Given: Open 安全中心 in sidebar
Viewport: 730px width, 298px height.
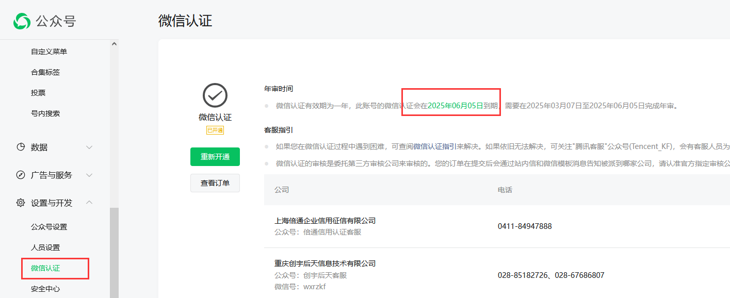Looking at the screenshot, I should click(x=45, y=289).
